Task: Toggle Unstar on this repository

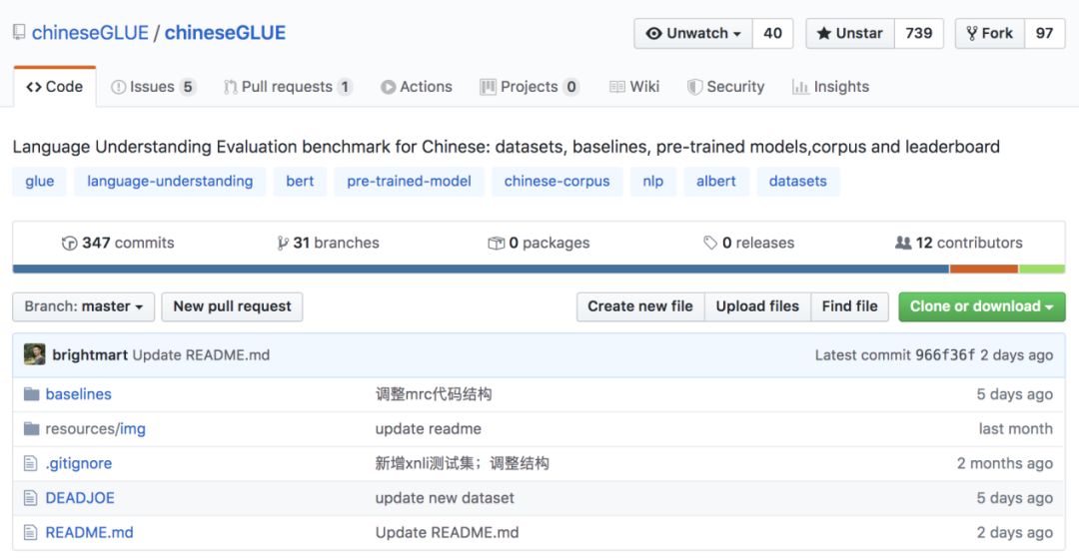Action: 849,33
